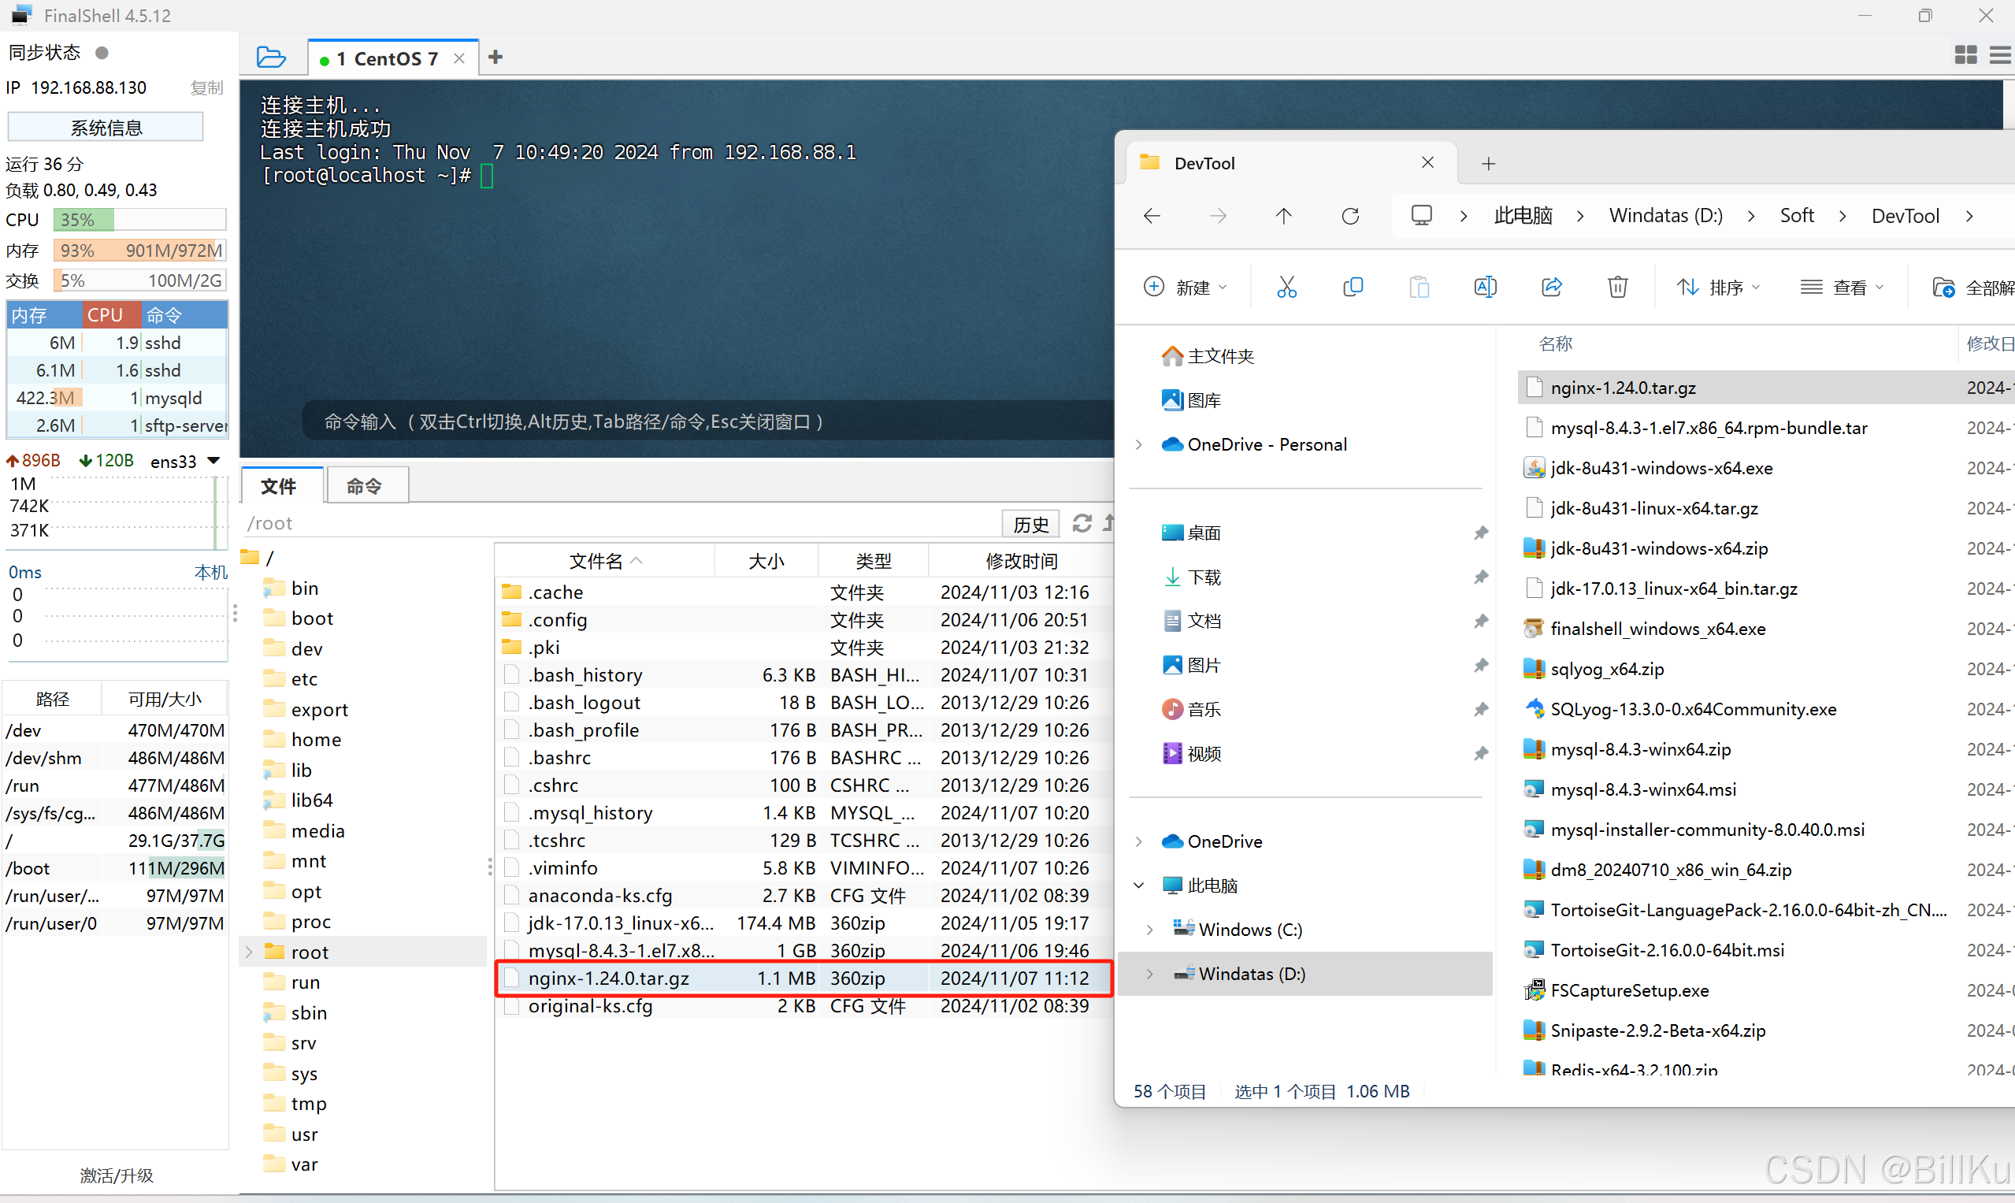Collapse 此电脑 in Explorer sidebar
Screen dimensions: 2015x1203
pyautogui.click(x=1139, y=886)
